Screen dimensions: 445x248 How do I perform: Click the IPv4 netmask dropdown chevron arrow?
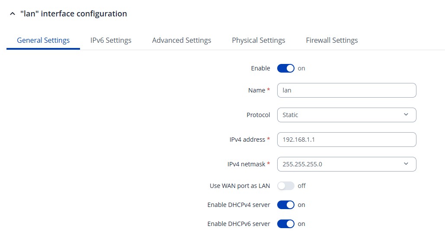pos(406,164)
